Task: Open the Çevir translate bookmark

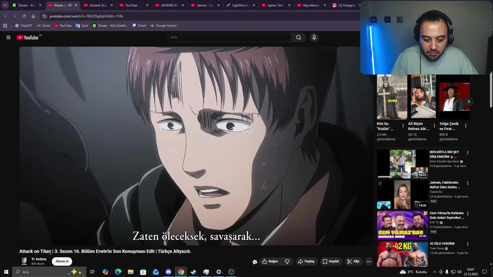Action: [82, 26]
